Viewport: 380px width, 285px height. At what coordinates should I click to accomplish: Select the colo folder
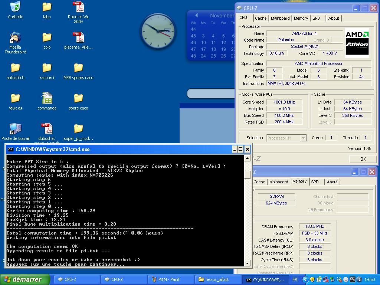point(47,37)
